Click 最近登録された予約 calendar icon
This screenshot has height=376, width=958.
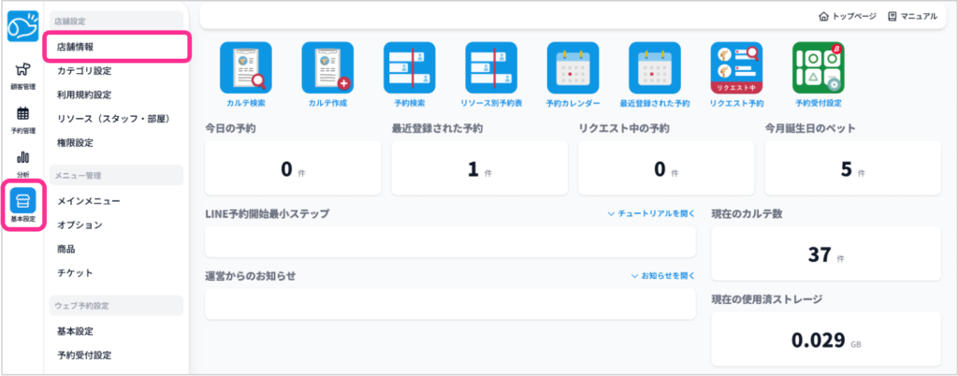pyautogui.click(x=655, y=68)
